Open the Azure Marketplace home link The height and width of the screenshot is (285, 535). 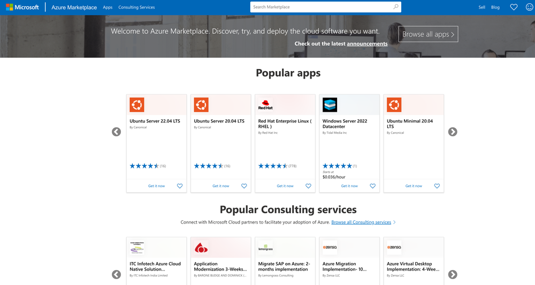point(74,7)
